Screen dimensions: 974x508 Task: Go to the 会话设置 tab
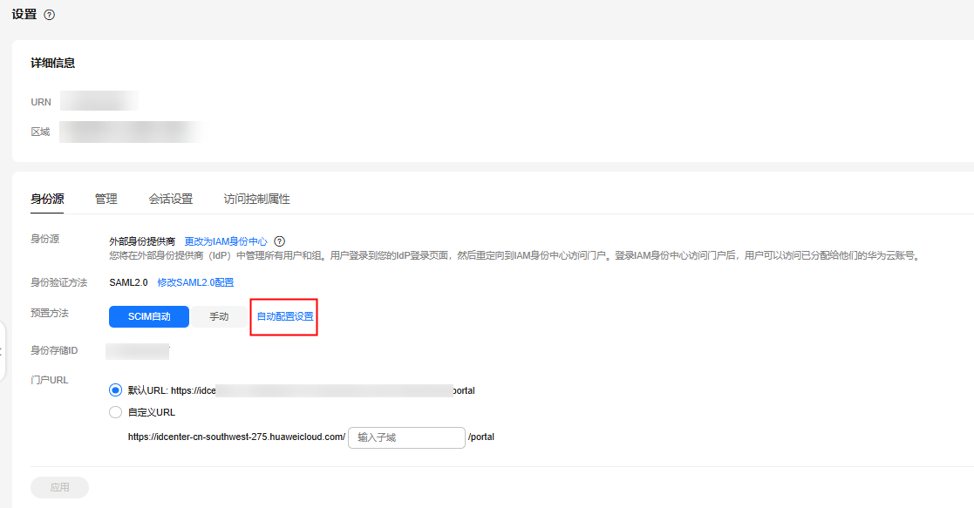[170, 199]
